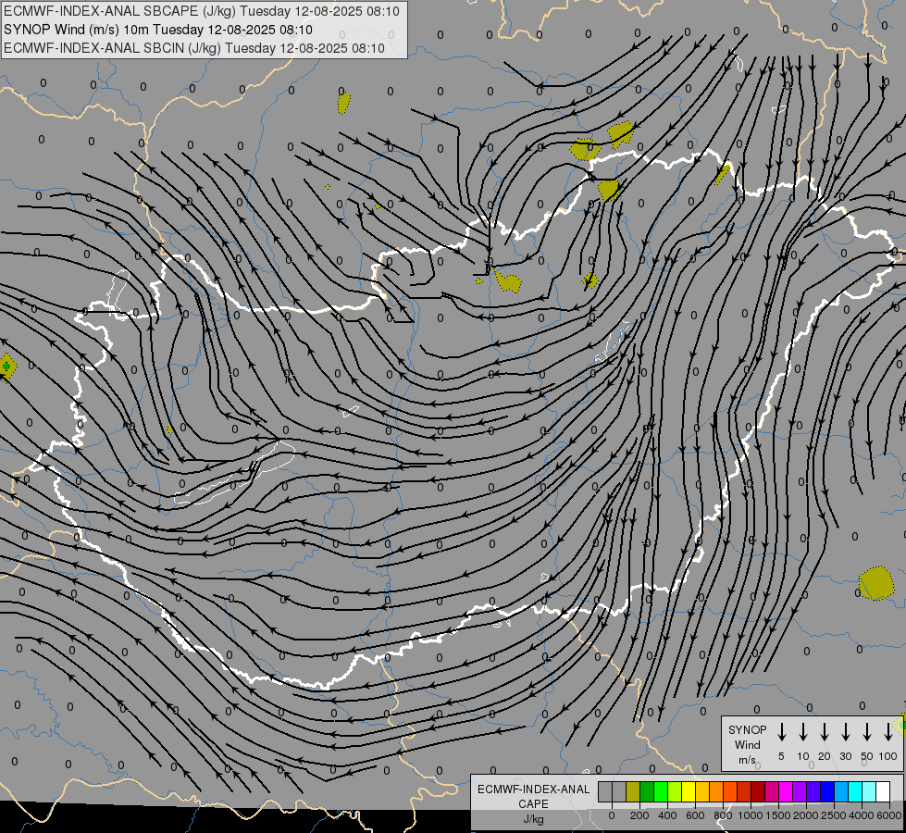Click the ECMWF-INDEX-ANAL legend title
906x833 pixels.
point(533,789)
